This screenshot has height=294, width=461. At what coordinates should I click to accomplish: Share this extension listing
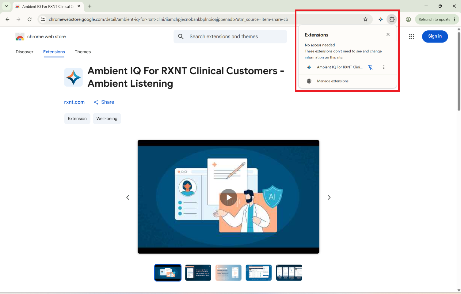(x=104, y=102)
